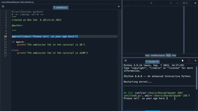Switch to the Variable Explorer tab
The height and width of the screenshot is (111, 198).
[x=158, y=55]
